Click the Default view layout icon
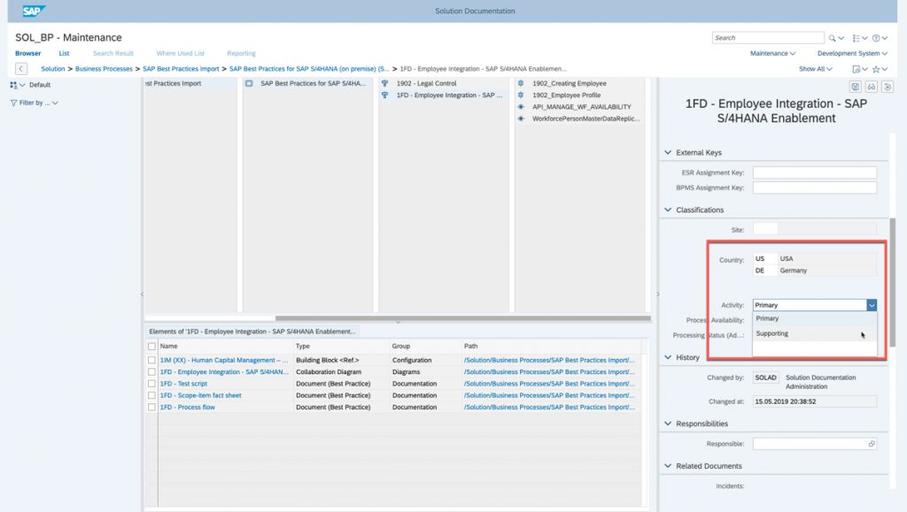 pos(13,85)
